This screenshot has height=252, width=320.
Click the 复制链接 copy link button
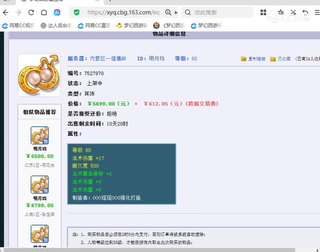253,59
